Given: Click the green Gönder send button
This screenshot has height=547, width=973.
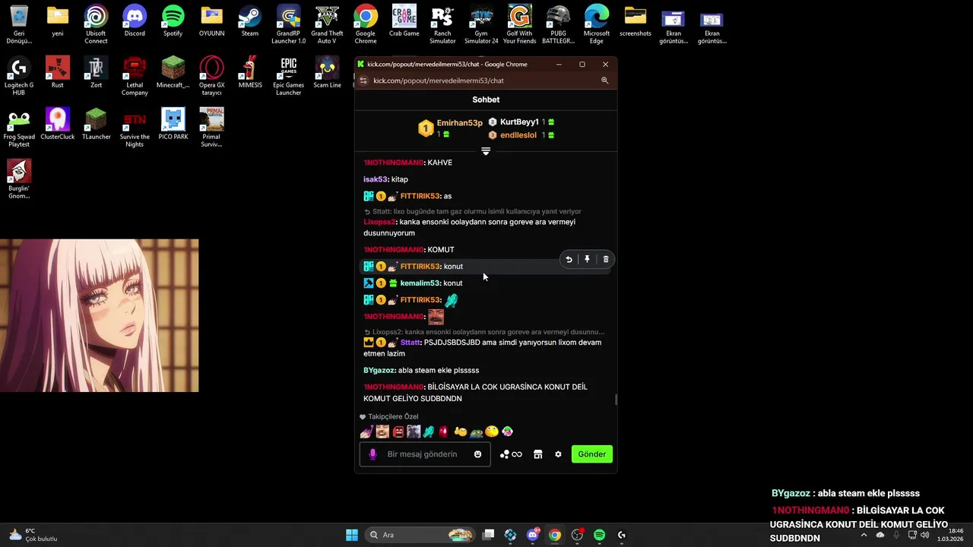Looking at the screenshot, I should click(x=592, y=454).
